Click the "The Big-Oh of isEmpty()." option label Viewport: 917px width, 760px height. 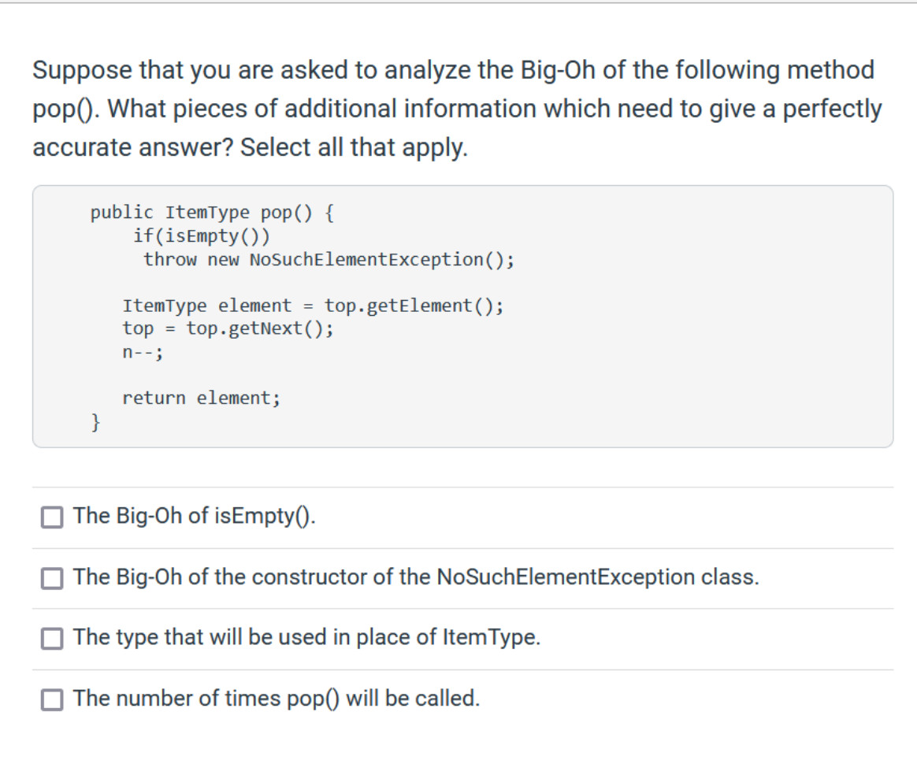coord(194,516)
